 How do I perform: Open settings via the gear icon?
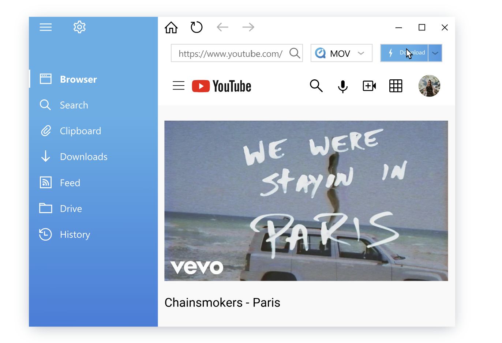[x=79, y=27]
